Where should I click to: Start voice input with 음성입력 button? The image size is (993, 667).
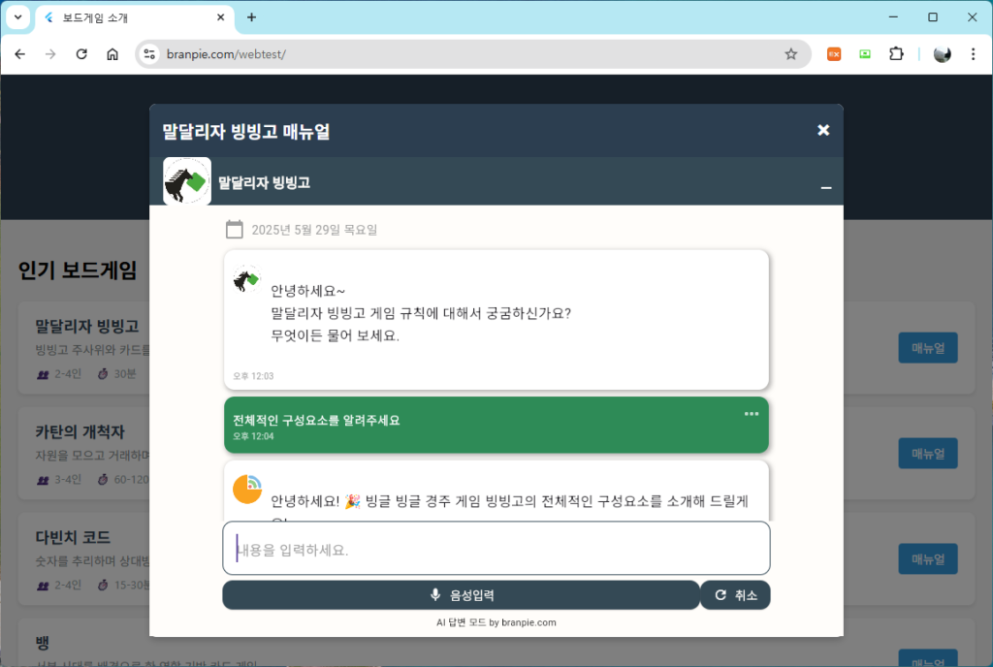pyautogui.click(x=461, y=595)
